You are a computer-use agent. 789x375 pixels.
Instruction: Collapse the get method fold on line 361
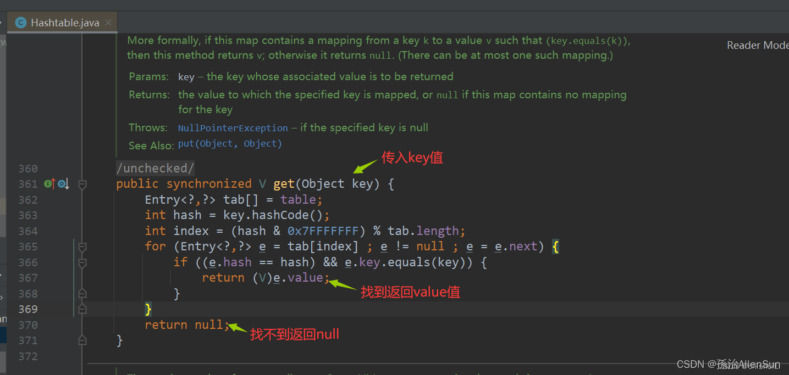82,185
